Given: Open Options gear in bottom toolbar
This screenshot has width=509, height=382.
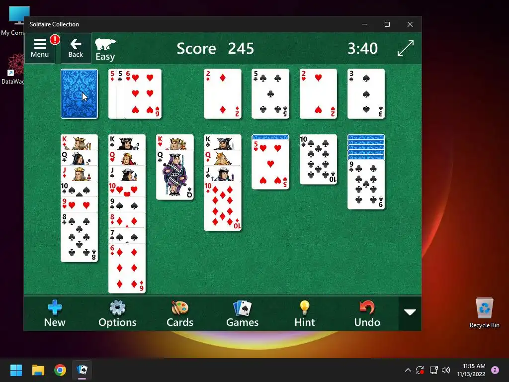Looking at the screenshot, I should click(x=117, y=313).
